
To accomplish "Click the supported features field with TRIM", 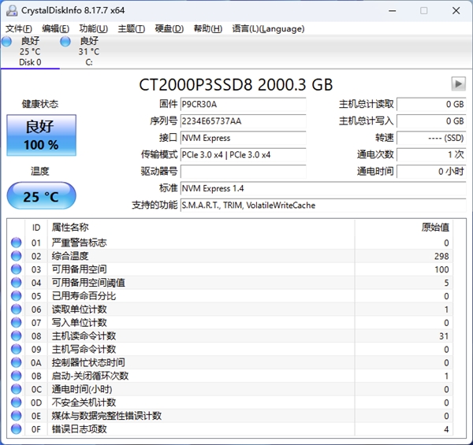I will click(x=323, y=206).
